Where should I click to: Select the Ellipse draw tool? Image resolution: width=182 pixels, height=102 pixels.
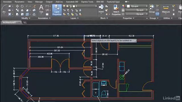click(10, 10)
